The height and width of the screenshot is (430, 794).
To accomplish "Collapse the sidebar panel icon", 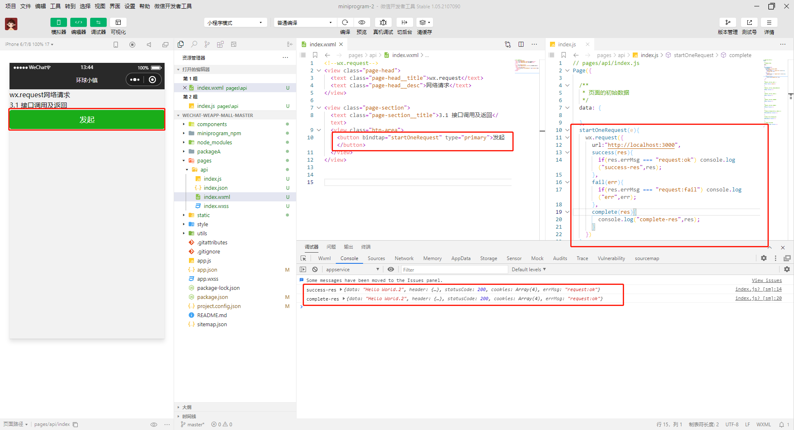I will (289, 44).
